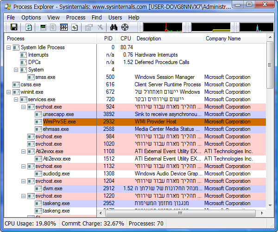The width and height of the screenshot is (278, 232).
Task: Click the Find binoculars icon
Action: coord(114,27)
